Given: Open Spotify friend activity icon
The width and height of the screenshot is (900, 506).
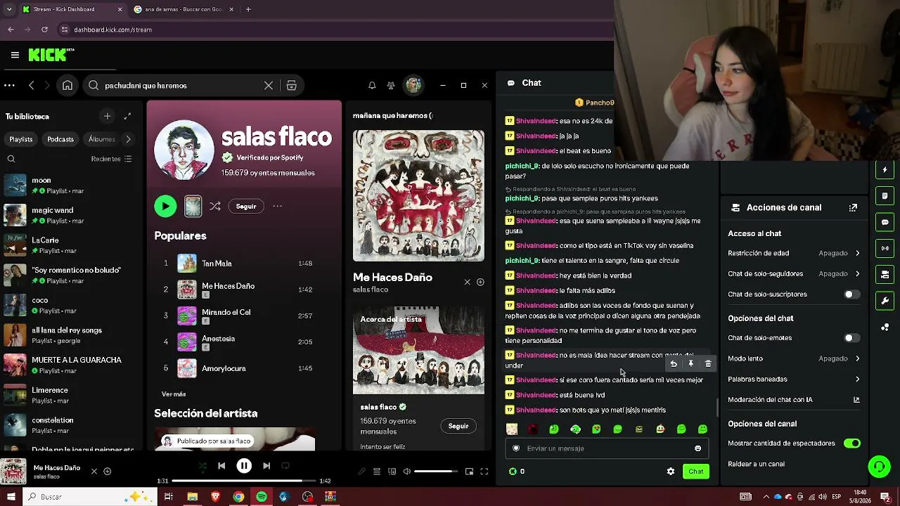Looking at the screenshot, I should (x=391, y=86).
